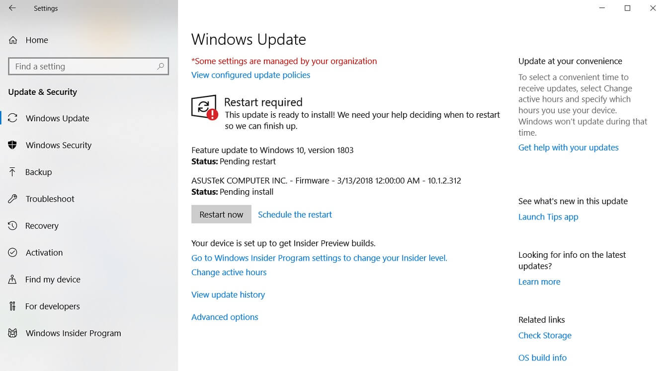Viewport: 662px width, 371px height.
Task: Click the Windows Security shield icon
Action: (x=13, y=145)
